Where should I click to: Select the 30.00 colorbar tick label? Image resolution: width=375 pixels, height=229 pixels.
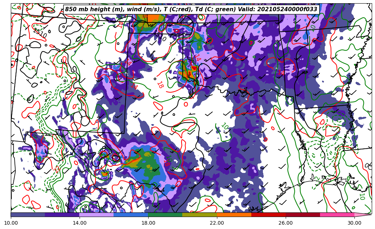coord(354,223)
